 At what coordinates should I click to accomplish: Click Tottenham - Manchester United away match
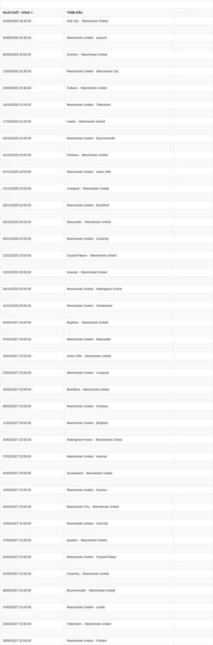89,624
